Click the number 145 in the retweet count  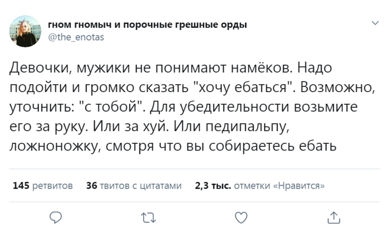click(21, 186)
